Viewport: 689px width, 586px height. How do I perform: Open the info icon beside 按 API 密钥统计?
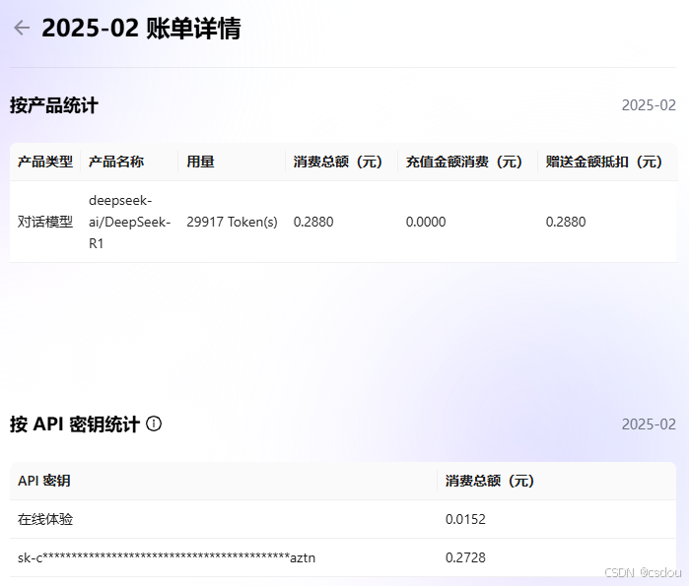click(154, 424)
